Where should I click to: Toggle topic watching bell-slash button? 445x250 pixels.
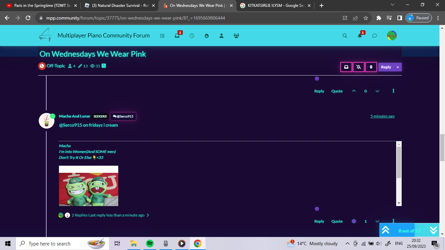coord(359,67)
